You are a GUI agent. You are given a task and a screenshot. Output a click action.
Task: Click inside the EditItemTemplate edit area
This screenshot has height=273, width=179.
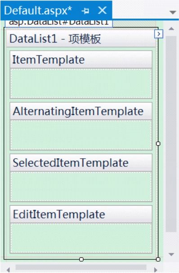(81, 238)
